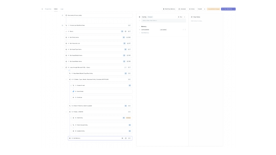Click the Continue step icon
Viewport: 276px width, 155px height.
point(73,97)
